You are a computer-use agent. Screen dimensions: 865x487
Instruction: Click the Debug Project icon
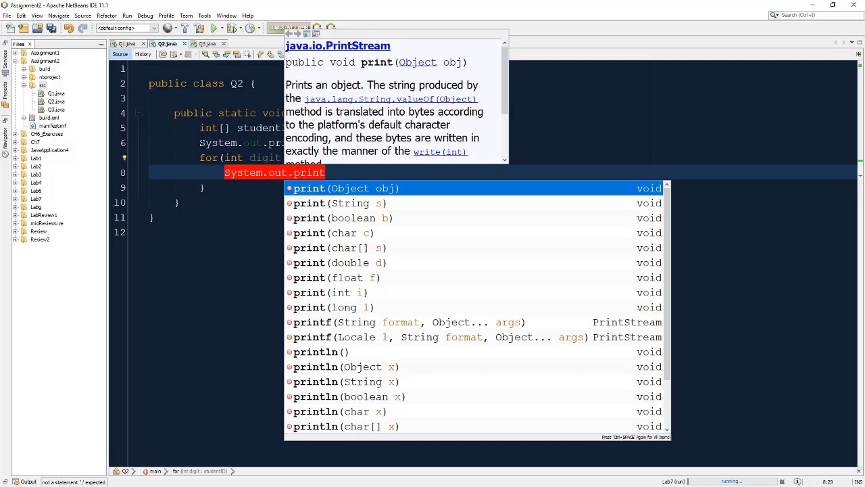pyautogui.click(x=232, y=28)
